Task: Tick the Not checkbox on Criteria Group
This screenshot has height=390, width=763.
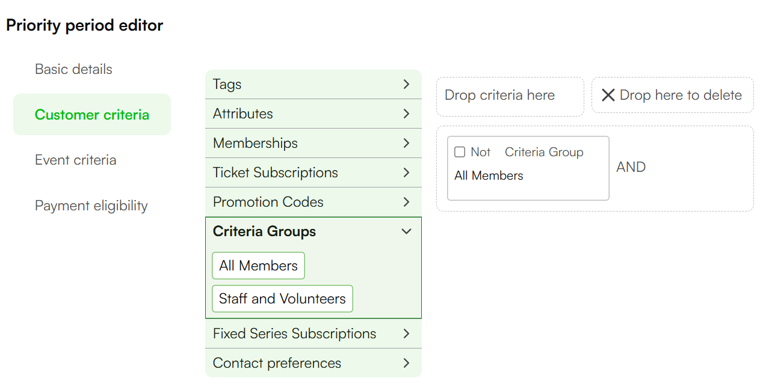Action: 460,152
